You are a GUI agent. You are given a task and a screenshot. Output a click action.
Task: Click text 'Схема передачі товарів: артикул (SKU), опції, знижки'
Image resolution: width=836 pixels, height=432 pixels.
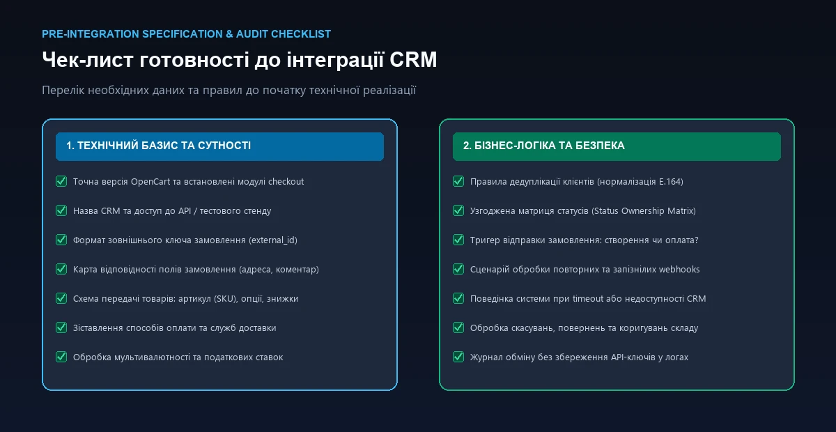[185, 298]
